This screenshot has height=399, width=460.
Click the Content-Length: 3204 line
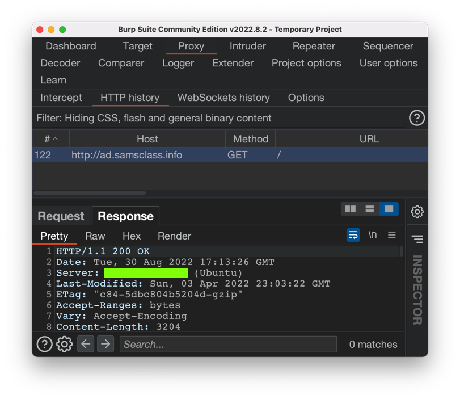point(118,327)
